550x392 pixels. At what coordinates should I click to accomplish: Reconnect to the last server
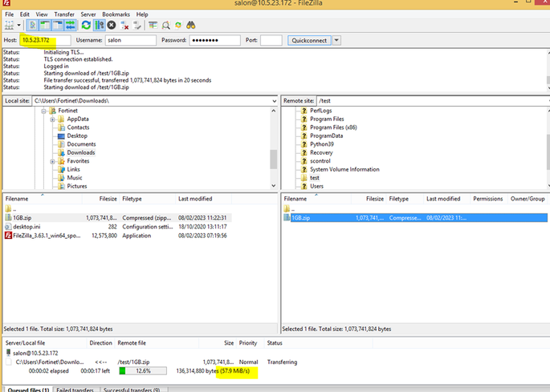pyautogui.click(x=137, y=25)
